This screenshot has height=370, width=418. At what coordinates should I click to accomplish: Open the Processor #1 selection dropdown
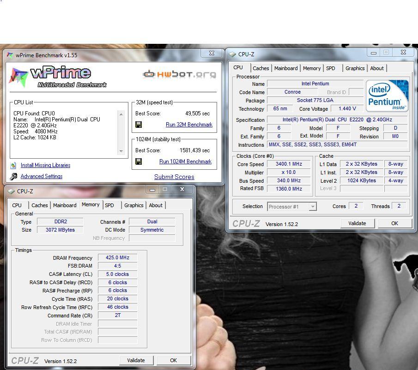point(292,207)
